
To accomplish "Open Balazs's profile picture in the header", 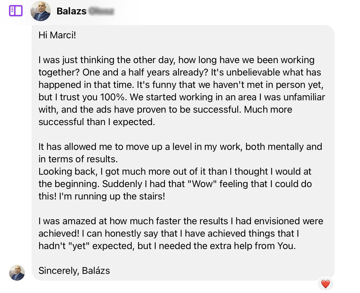I will click(x=40, y=11).
